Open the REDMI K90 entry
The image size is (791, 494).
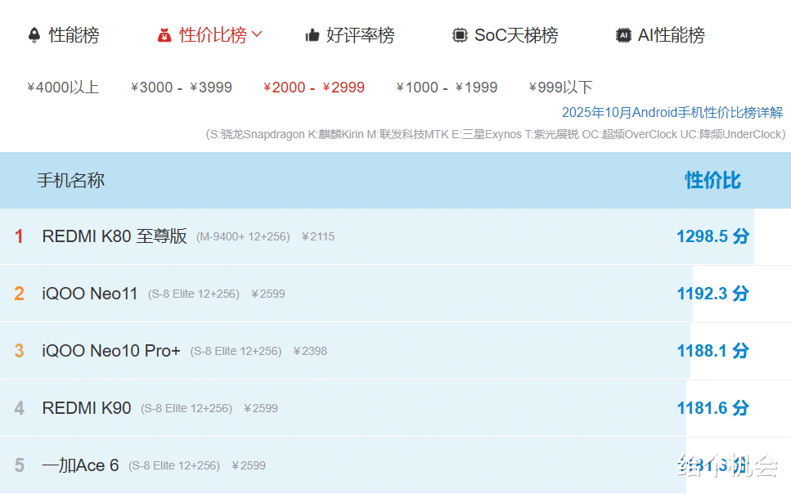click(87, 408)
